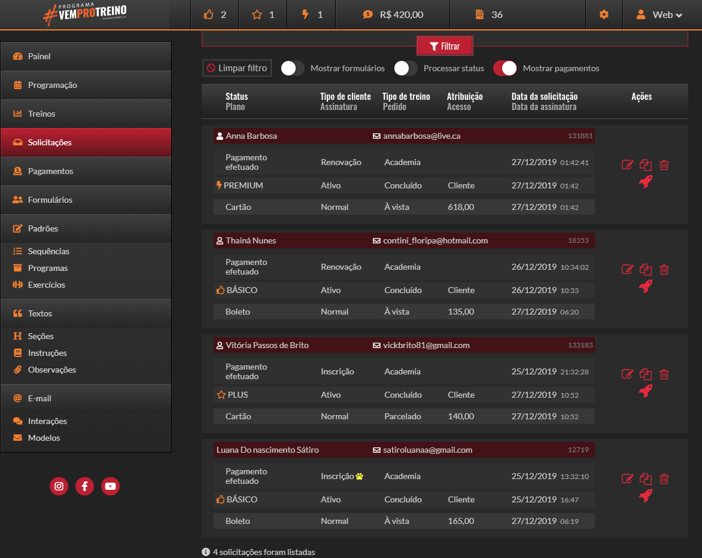Viewport: 702px width, 558px height.
Task: Click the rocket icon for Luana Do nascimento Sátiro
Action: click(x=645, y=496)
